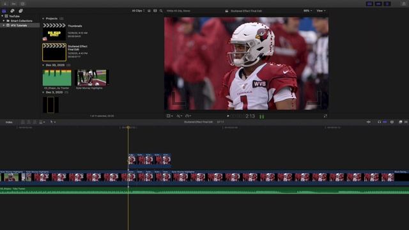Open the Photos and Audio sidebar
Screen dimensions: 409x230
coord(12,11)
